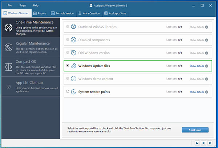Open settings gear icon in bottom status bar
Screen dimensions: 218x148
point(203,143)
